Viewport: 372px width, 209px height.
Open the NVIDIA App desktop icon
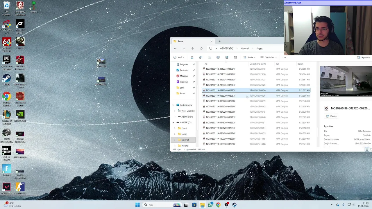click(20, 116)
